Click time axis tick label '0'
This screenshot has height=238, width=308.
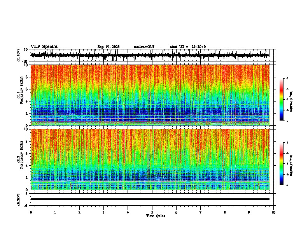(31, 212)
